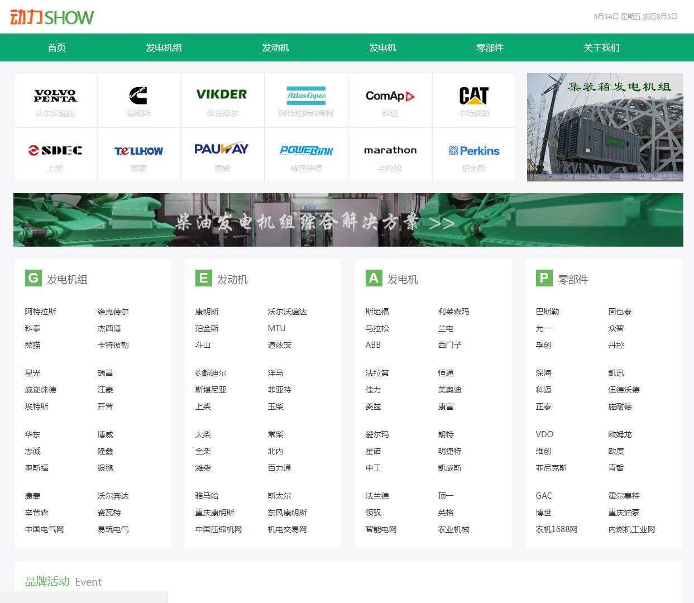Open the 威迩徕德 link under 发电机组
694x603 pixels.
click(x=41, y=390)
